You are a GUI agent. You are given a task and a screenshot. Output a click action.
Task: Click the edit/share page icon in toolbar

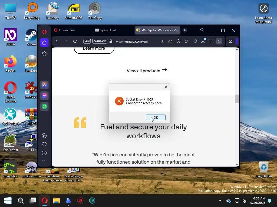click(162, 41)
